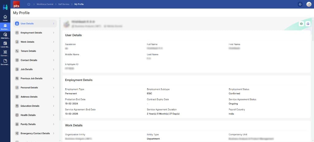The image size is (314, 142).
Task: Expand the Work Details chevron
Action: pyautogui.click(x=53, y=42)
